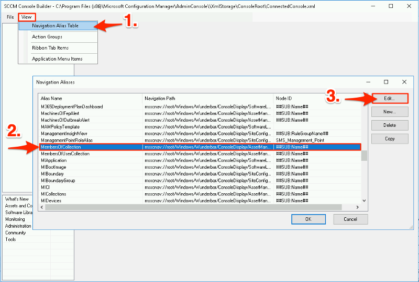This screenshot has height=282, width=419.
Task: Click the horizontal scrollbar thumb in alias list
Action: (x=193, y=207)
